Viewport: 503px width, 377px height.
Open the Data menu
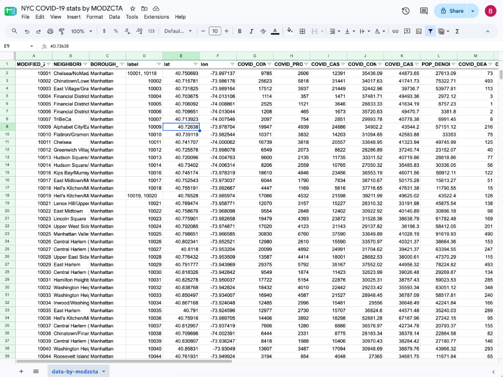click(114, 17)
